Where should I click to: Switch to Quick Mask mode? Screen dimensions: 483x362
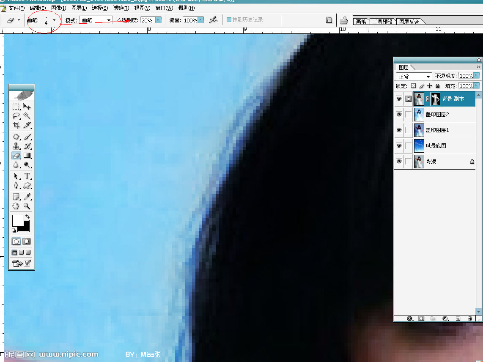[x=27, y=241]
